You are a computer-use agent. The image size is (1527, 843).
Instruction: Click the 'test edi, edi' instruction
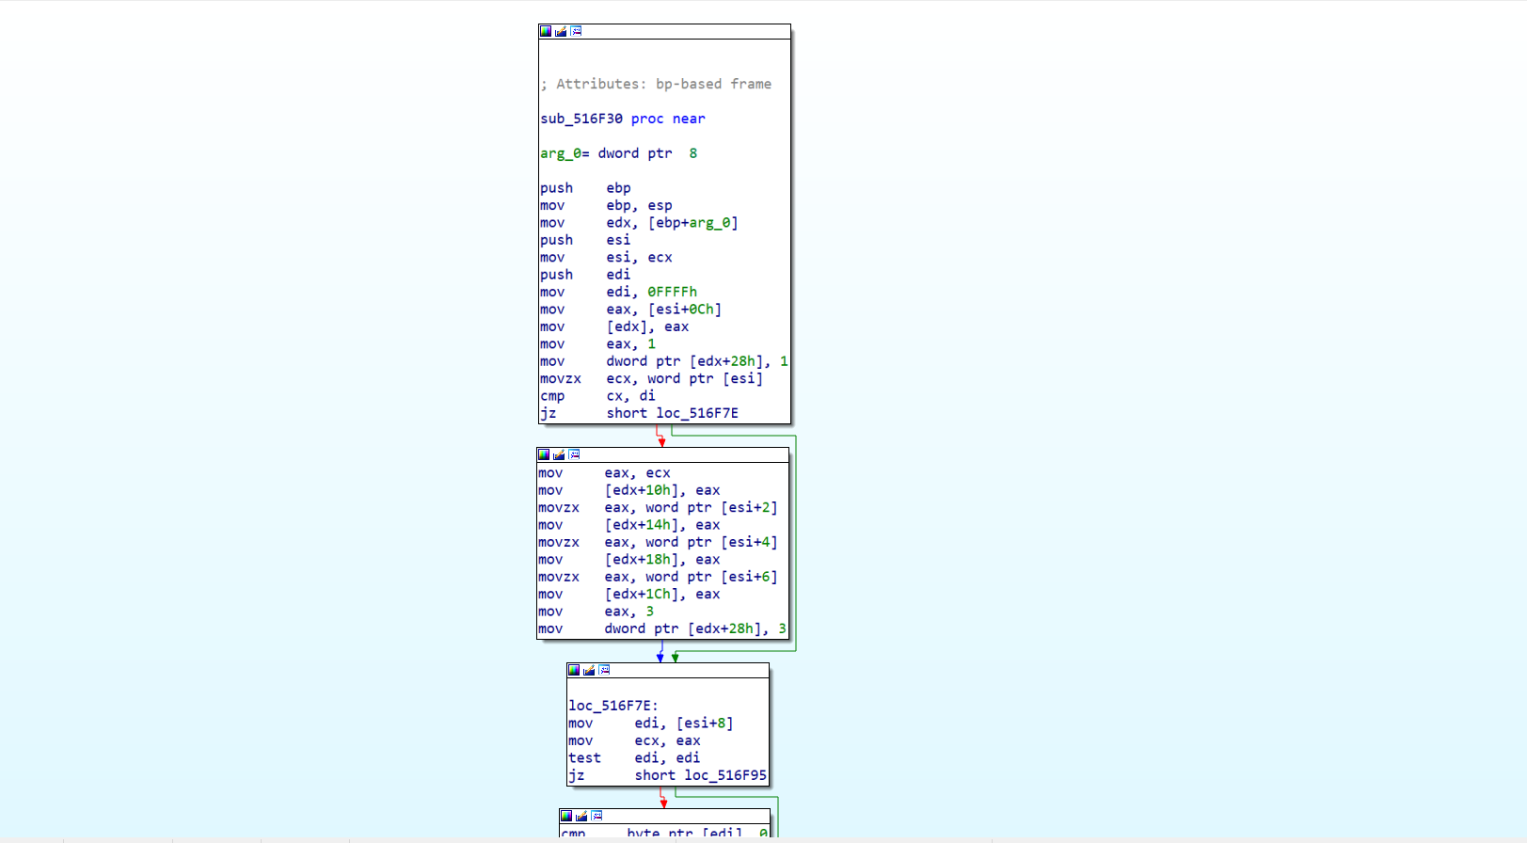tap(634, 758)
